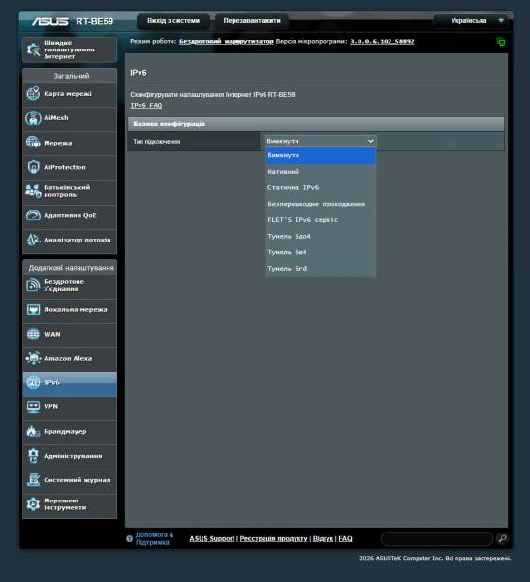Select Статична IPv6 option

coord(321,188)
